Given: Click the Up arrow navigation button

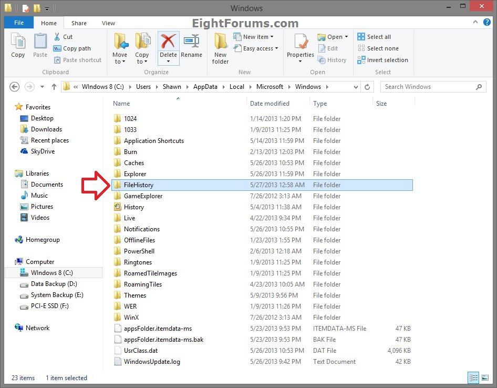Looking at the screenshot, I should pyautogui.click(x=54, y=87).
